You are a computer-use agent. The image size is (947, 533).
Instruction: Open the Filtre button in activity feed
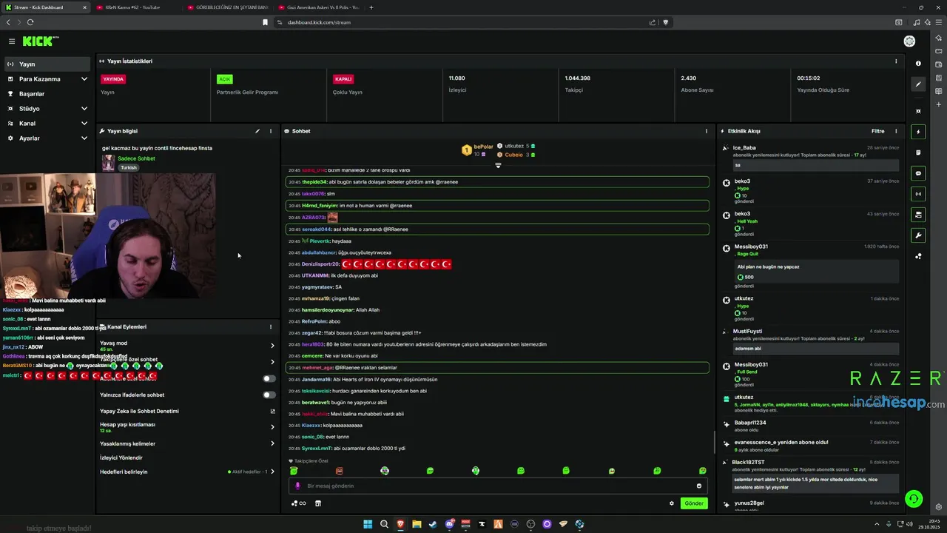(x=877, y=131)
